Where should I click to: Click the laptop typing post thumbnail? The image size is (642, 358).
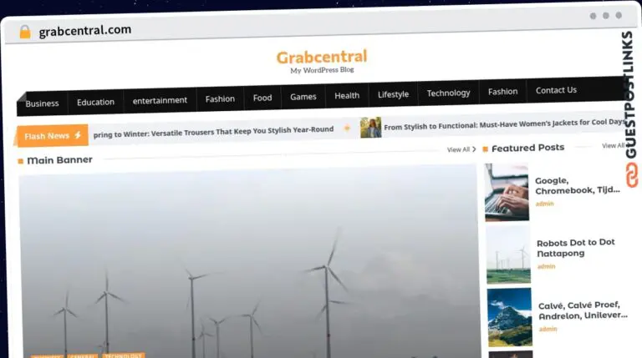(507, 192)
